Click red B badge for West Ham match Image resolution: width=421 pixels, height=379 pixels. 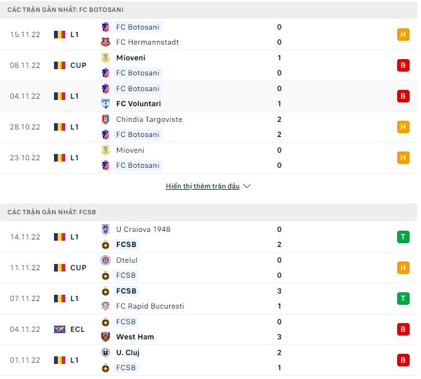pos(403,329)
